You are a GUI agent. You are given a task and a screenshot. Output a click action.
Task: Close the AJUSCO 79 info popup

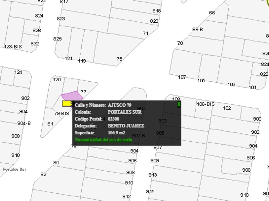click(x=179, y=104)
